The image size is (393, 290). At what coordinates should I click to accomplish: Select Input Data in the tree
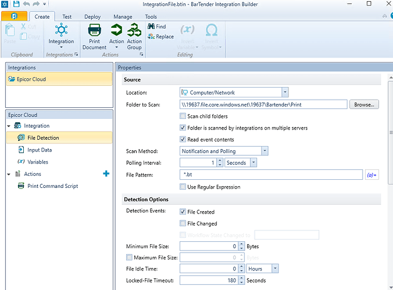pyautogui.click(x=40, y=150)
